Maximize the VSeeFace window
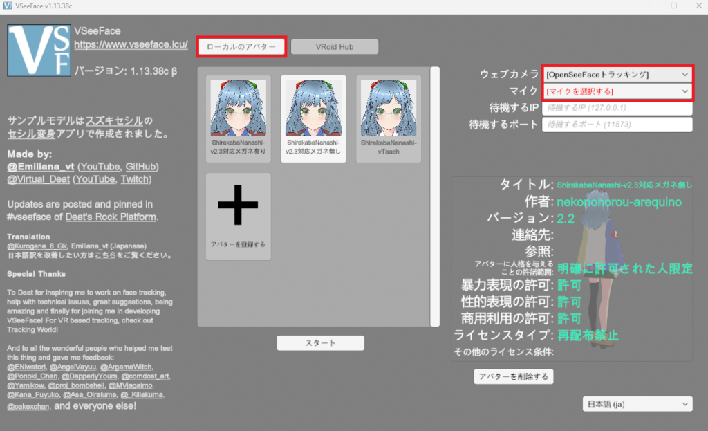This screenshot has height=431, width=708. point(673,6)
